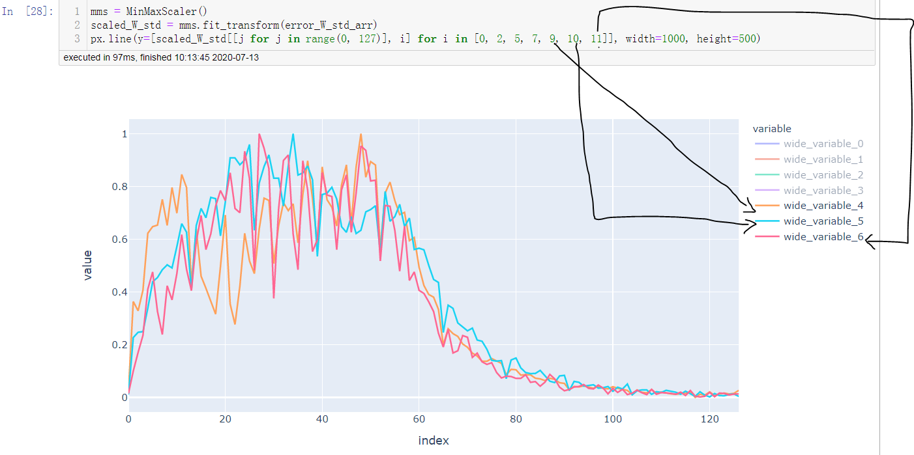
Task: Hide the wide_variable_5 trace via legend
Action: coord(823,221)
